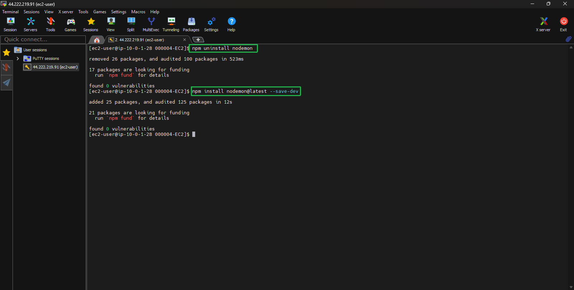This screenshot has width=574, height=290.
Task: Open a new terminal tab with plus button
Action: point(198,40)
